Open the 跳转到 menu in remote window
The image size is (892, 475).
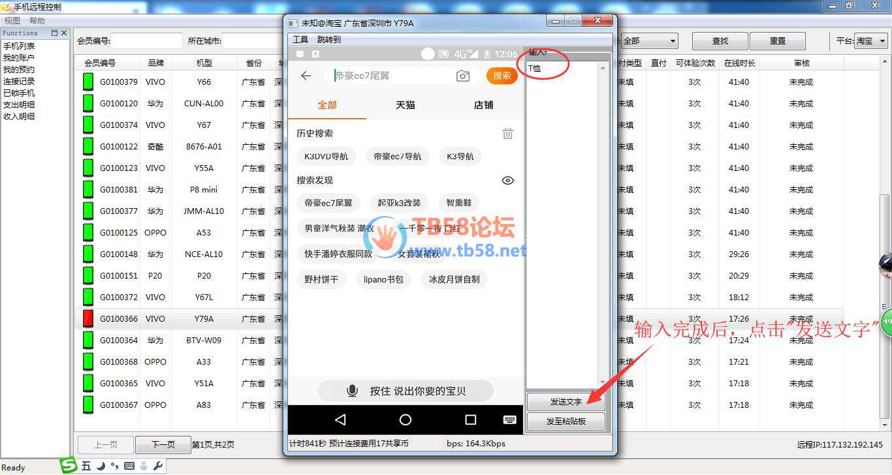(329, 40)
